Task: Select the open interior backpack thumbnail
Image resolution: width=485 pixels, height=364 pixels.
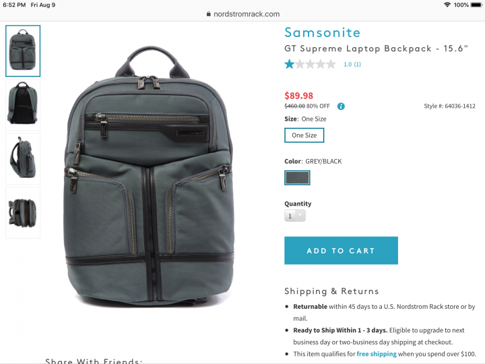Action: pos(23,212)
